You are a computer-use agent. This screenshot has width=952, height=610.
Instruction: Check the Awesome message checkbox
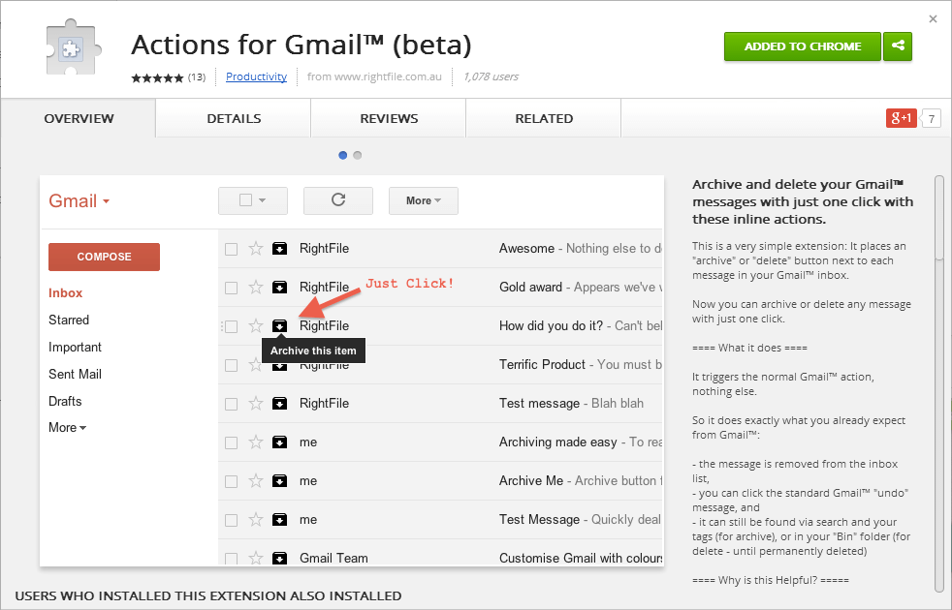(232, 249)
